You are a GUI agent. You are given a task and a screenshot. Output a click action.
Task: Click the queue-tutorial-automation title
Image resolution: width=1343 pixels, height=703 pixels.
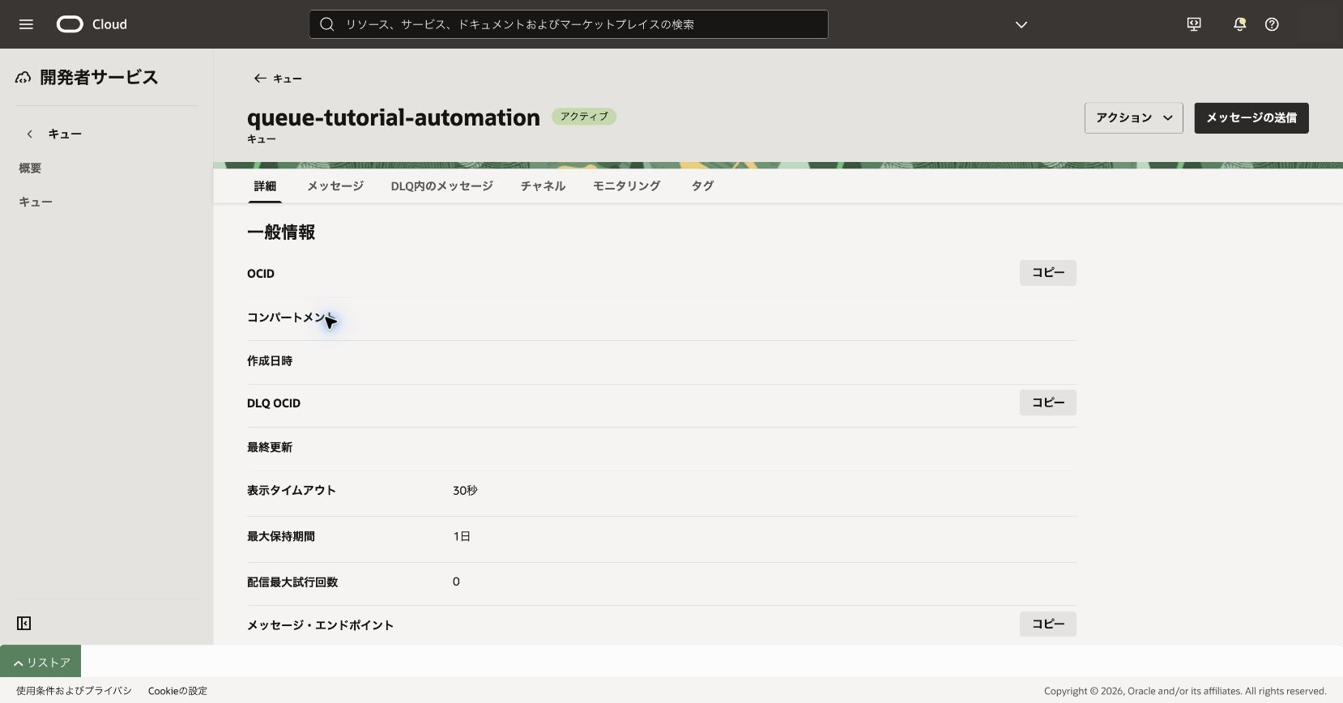[394, 117]
